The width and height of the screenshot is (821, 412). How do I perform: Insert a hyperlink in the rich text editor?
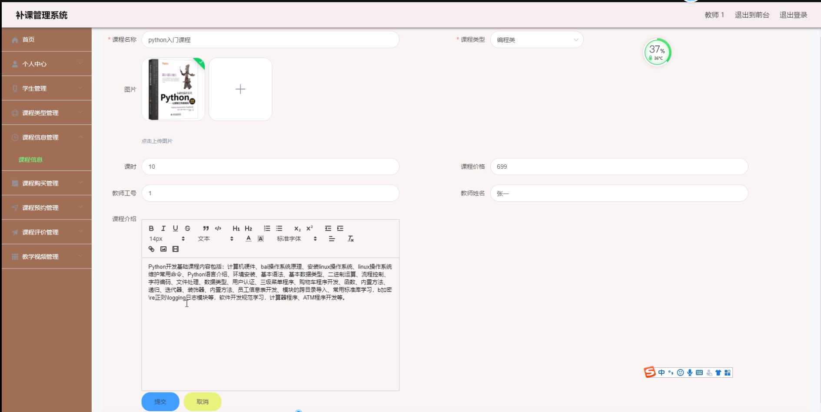point(151,249)
